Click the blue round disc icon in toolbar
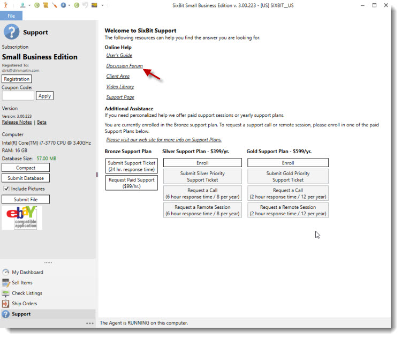 coord(63,5)
